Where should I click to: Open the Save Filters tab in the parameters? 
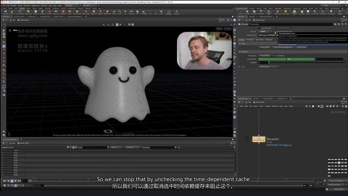[259, 40]
